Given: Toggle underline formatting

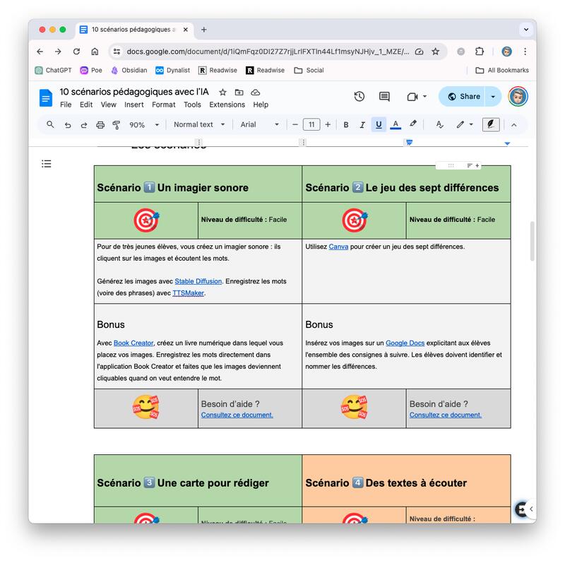Looking at the screenshot, I should (379, 125).
